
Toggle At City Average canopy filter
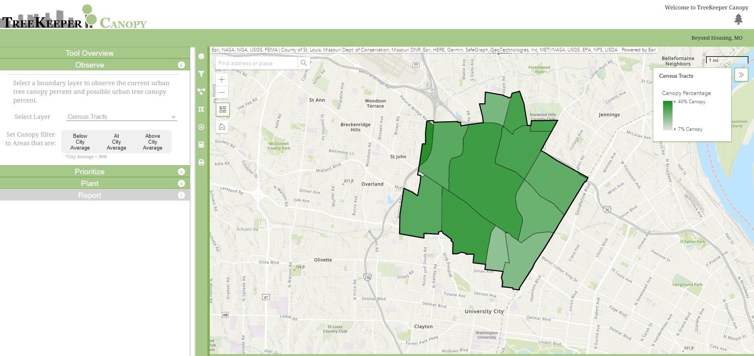click(116, 142)
